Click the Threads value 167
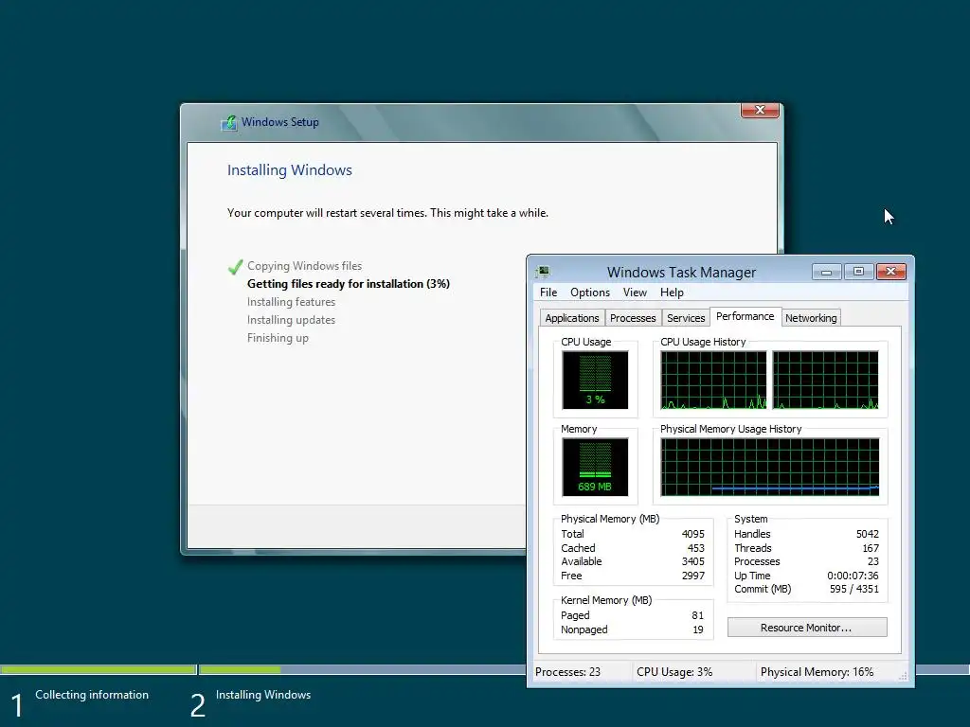Image resolution: width=970 pixels, height=727 pixels. (x=871, y=548)
